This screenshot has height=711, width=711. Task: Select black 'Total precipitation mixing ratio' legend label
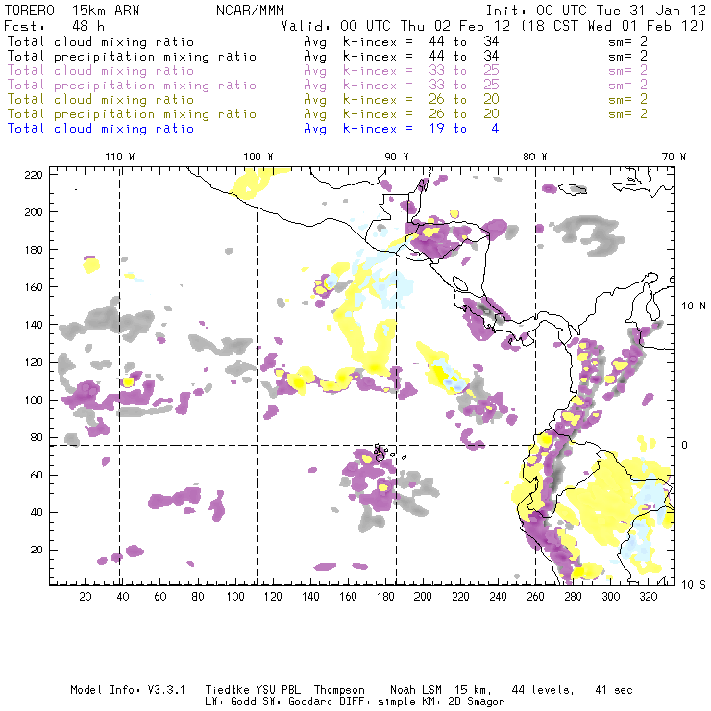coord(132,57)
